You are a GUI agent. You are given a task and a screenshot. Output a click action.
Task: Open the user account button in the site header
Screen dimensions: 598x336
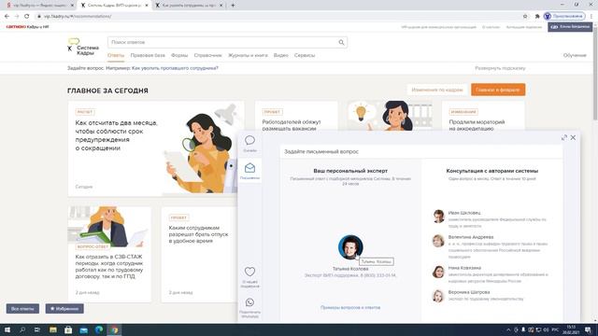pos(570,27)
